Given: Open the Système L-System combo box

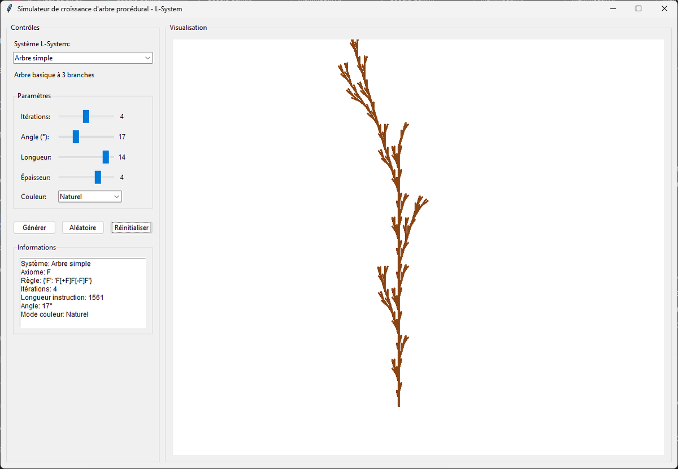Looking at the screenshot, I should click(x=83, y=58).
